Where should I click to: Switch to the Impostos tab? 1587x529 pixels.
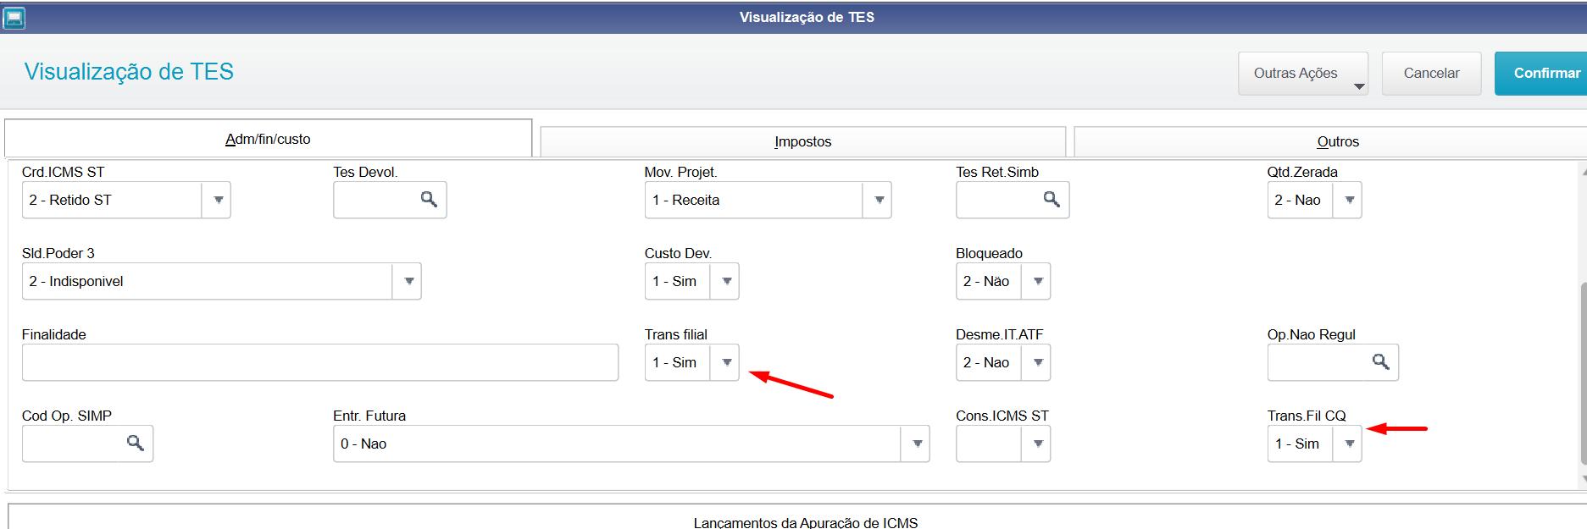pyautogui.click(x=803, y=141)
